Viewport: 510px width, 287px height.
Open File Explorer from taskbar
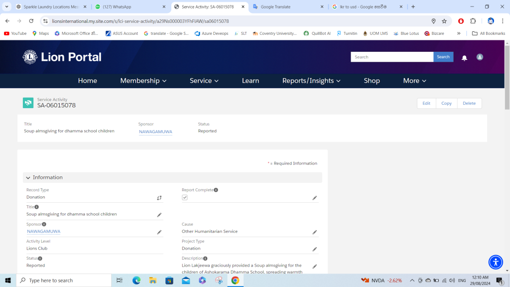click(x=153, y=280)
